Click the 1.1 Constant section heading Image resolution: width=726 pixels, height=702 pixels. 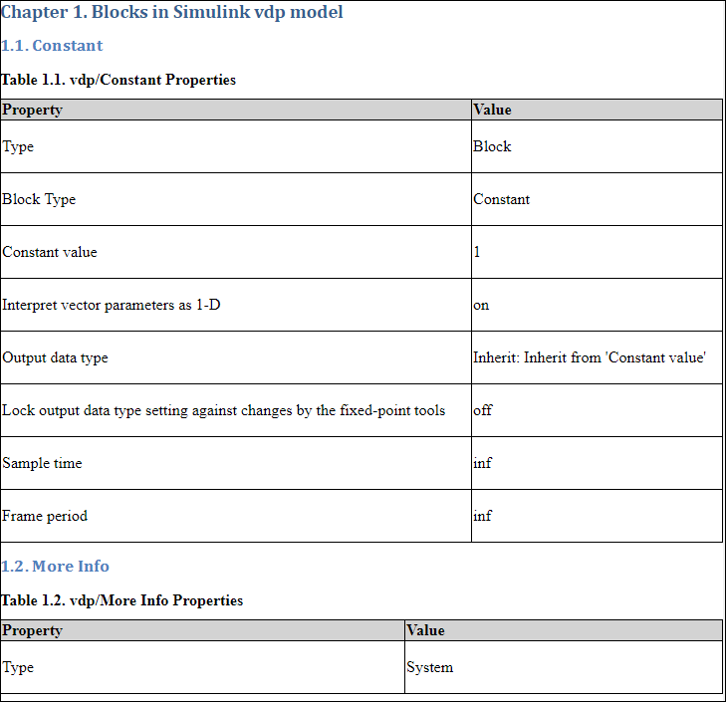pos(52,46)
